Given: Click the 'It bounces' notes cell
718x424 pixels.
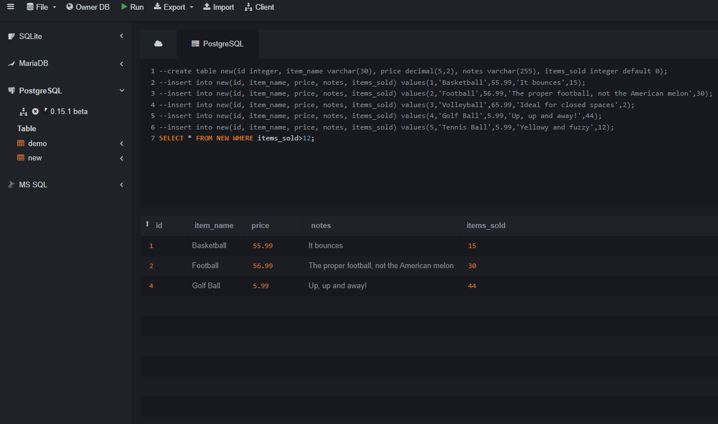Looking at the screenshot, I should (x=326, y=245).
